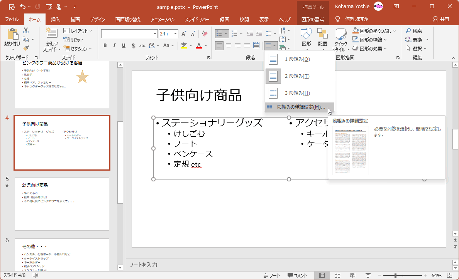Toggle Bold formatting

tap(105, 45)
